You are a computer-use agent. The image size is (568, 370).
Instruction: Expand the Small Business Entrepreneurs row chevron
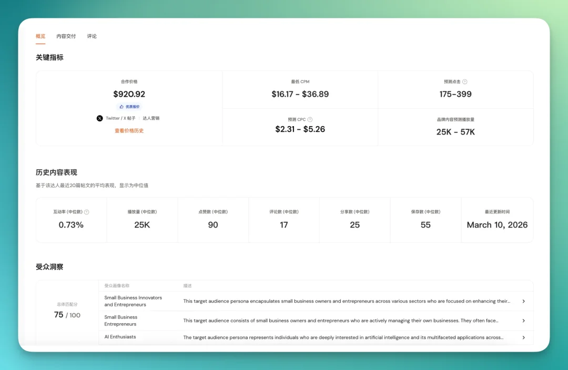(523, 321)
